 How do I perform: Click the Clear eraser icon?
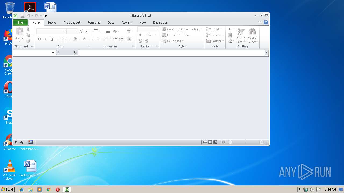coord(230,41)
